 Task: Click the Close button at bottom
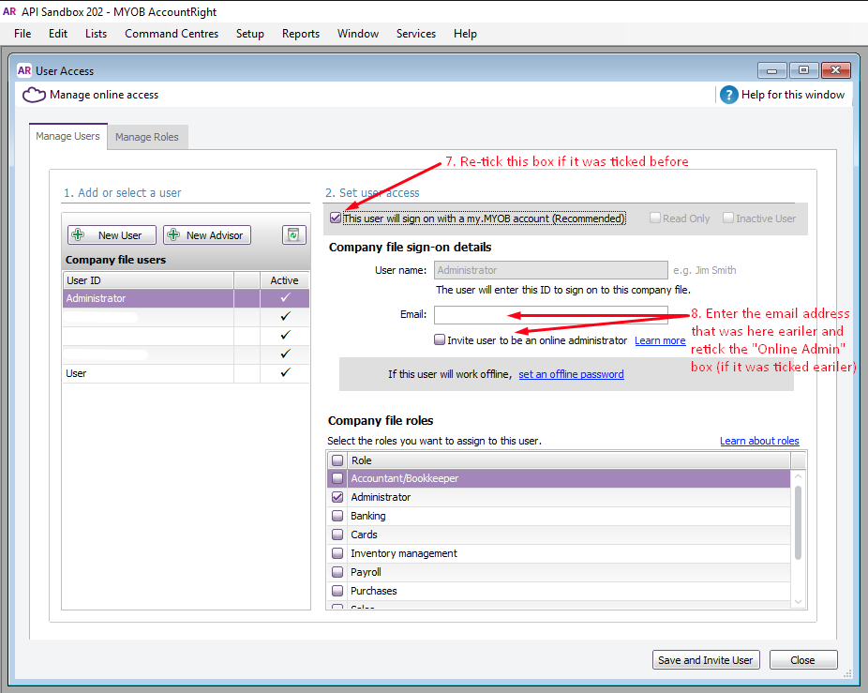click(x=802, y=660)
